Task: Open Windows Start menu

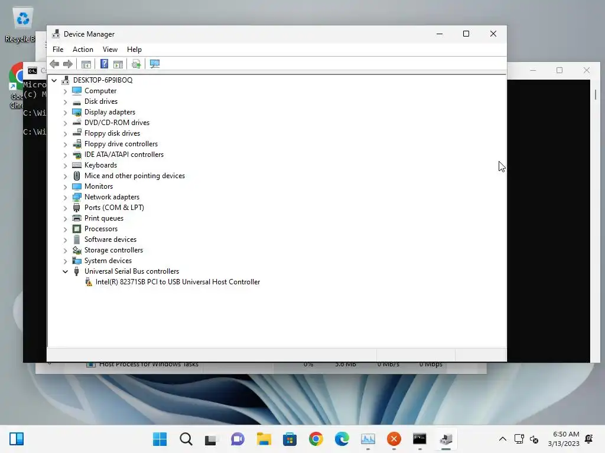Action: pos(160,439)
